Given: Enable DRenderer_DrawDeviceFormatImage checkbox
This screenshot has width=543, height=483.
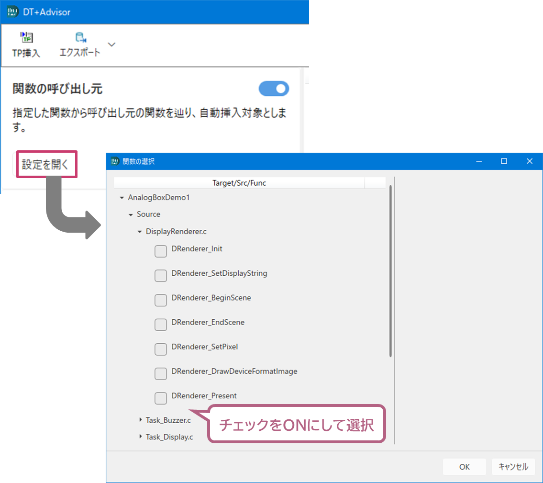Looking at the screenshot, I should pyautogui.click(x=161, y=373).
